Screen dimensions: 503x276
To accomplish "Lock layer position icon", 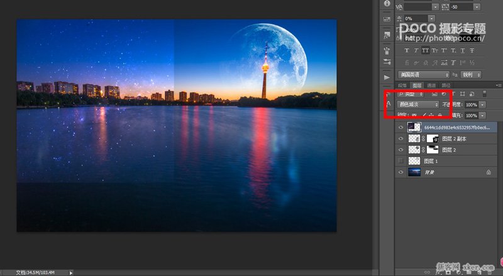I will 431,115.
